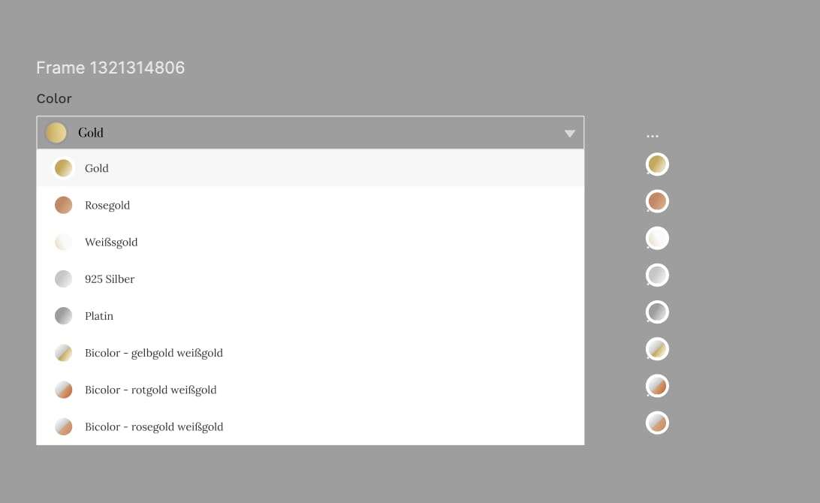Click the rosegold ring swatch on right
This screenshot has height=503, width=820.
[x=657, y=201]
